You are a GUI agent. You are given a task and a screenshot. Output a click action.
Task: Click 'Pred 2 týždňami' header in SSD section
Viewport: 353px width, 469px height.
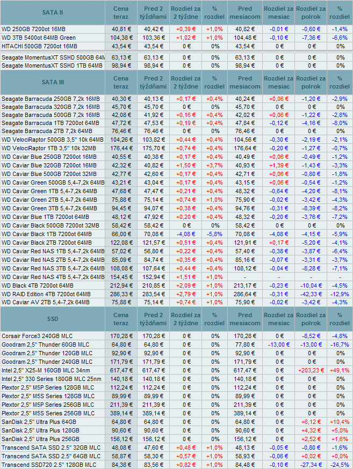[x=153, y=319]
